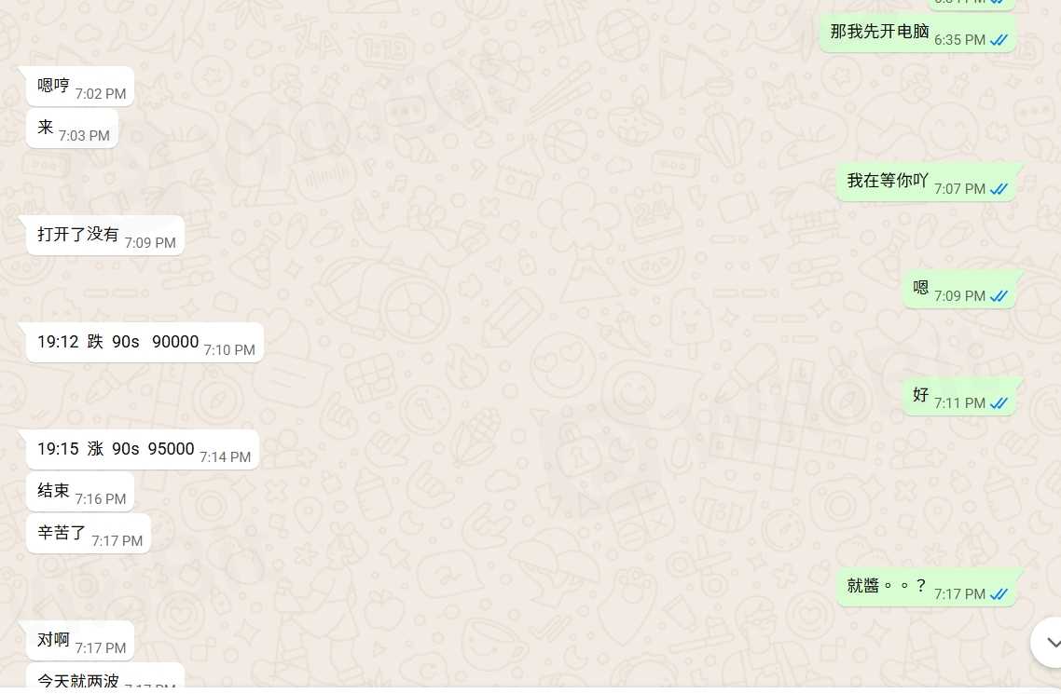This screenshot has height=694, width=1061.
Task: Click the 打开了没有 message bubble
Action: pyautogui.click(x=104, y=235)
